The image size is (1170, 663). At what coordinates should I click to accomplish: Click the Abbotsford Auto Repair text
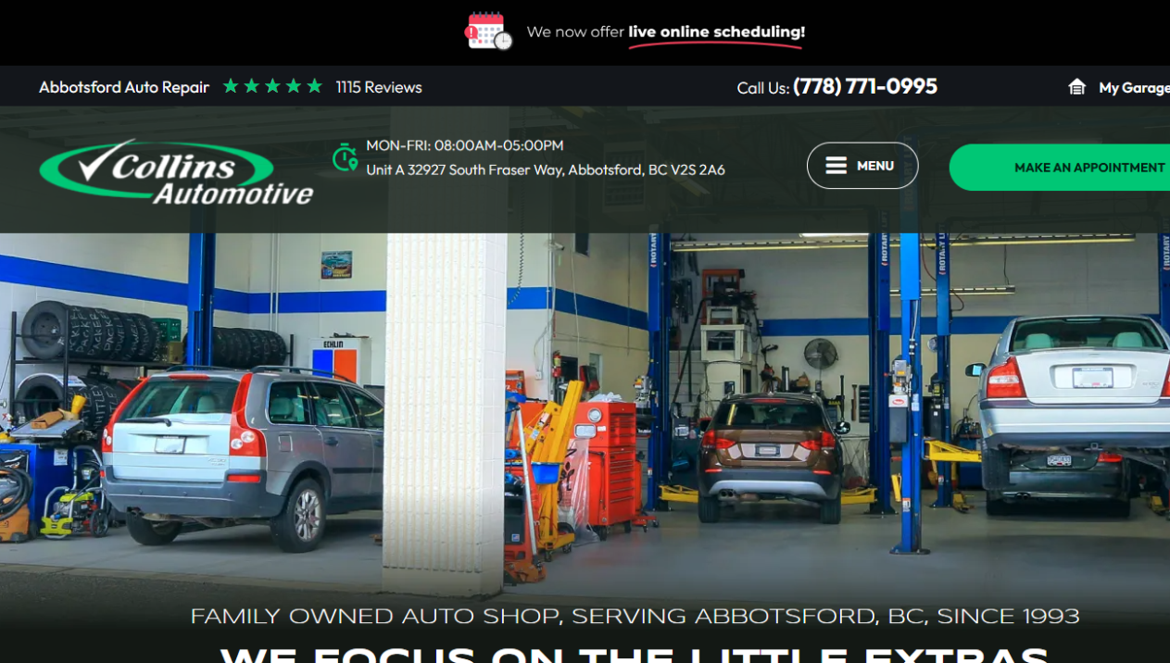124,87
